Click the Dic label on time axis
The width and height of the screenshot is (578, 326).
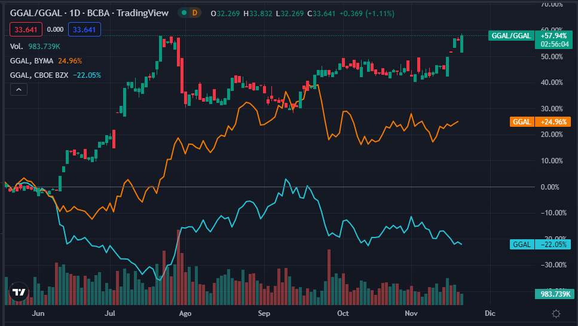pyautogui.click(x=490, y=313)
